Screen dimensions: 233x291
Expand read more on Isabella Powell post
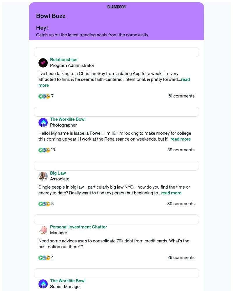pyautogui.click(x=181, y=139)
